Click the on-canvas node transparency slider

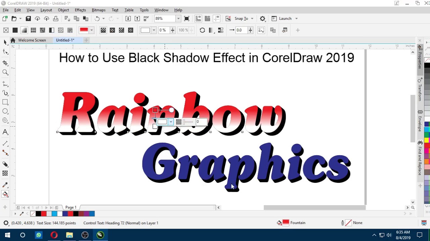pos(188,122)
